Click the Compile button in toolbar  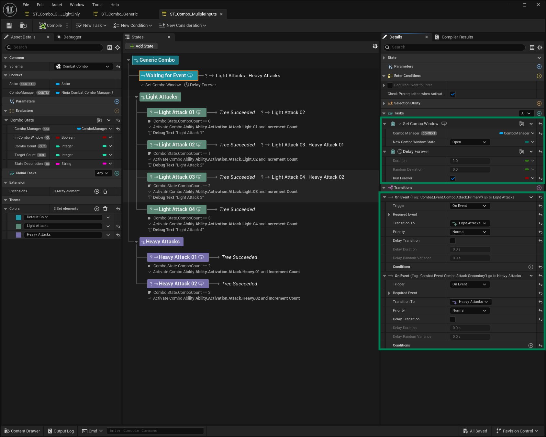pyautogui.click(x=50, y=26)
